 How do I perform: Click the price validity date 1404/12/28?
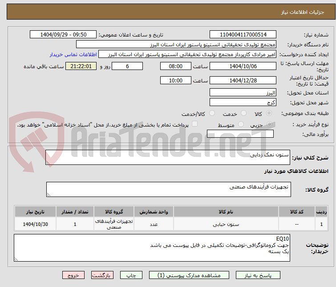pos(243,80)
